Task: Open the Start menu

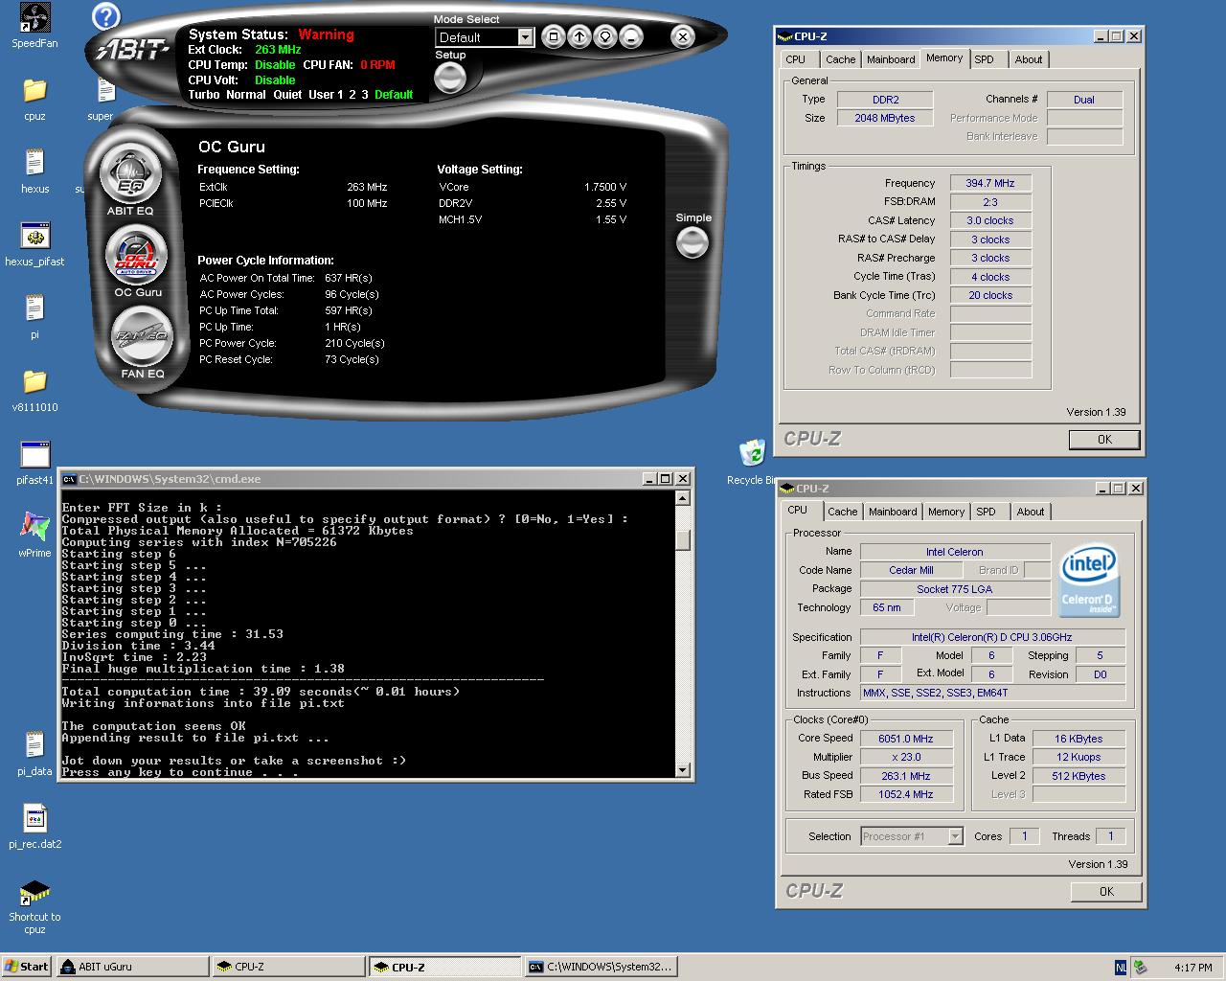Action: pos(26,967)
